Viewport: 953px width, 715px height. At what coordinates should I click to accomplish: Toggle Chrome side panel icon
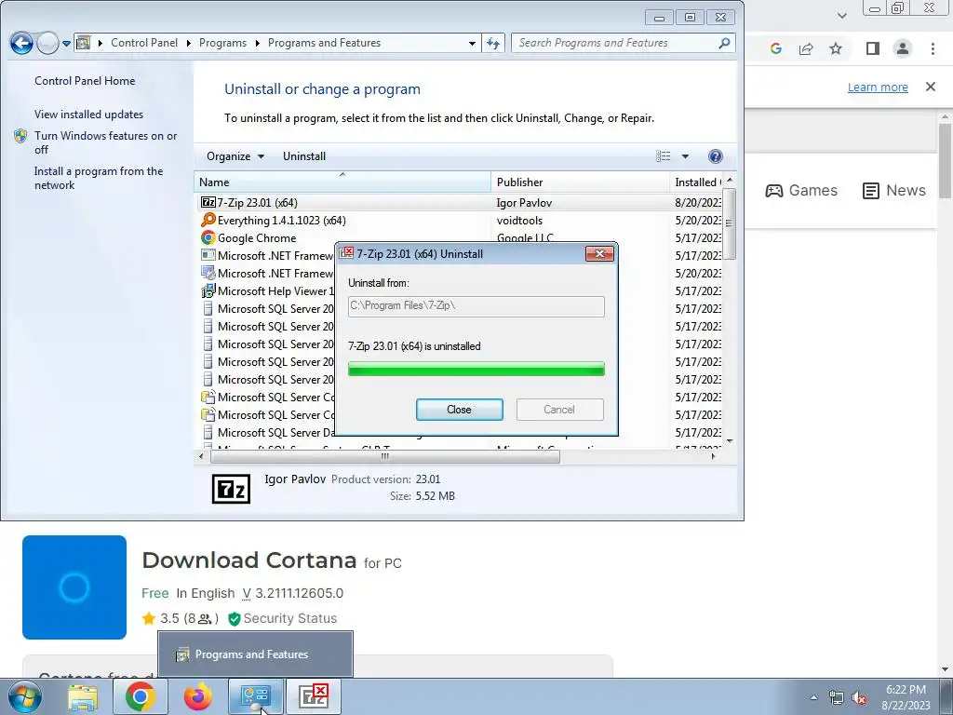pyautogui.click(x=873, y=48)
